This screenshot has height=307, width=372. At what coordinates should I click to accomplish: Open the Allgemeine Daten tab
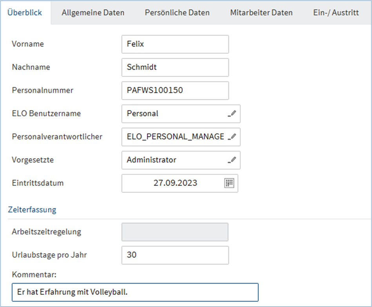coord(93,13)
